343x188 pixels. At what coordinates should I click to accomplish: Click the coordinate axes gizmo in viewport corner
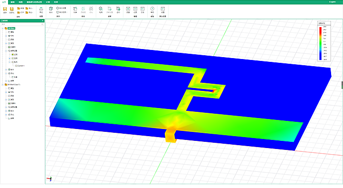coord(50,179)
